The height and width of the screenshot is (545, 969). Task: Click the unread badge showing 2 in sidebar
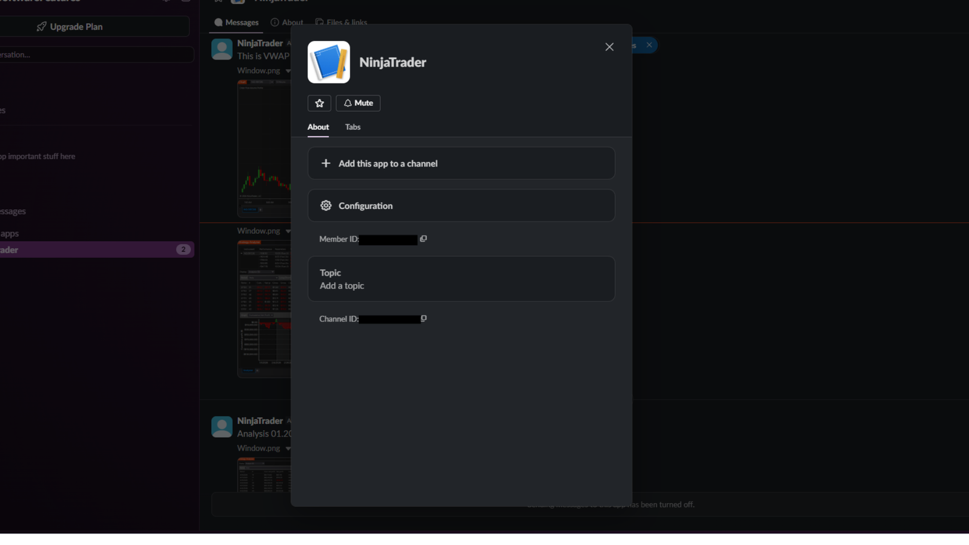click(x=183, y=249)
